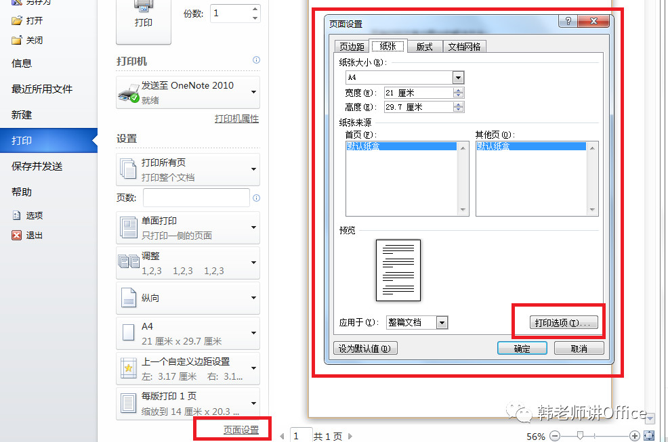The image size is (668, 442).
Task: Click the red 退出 Exit icon
Action: (x=17, y=235)
